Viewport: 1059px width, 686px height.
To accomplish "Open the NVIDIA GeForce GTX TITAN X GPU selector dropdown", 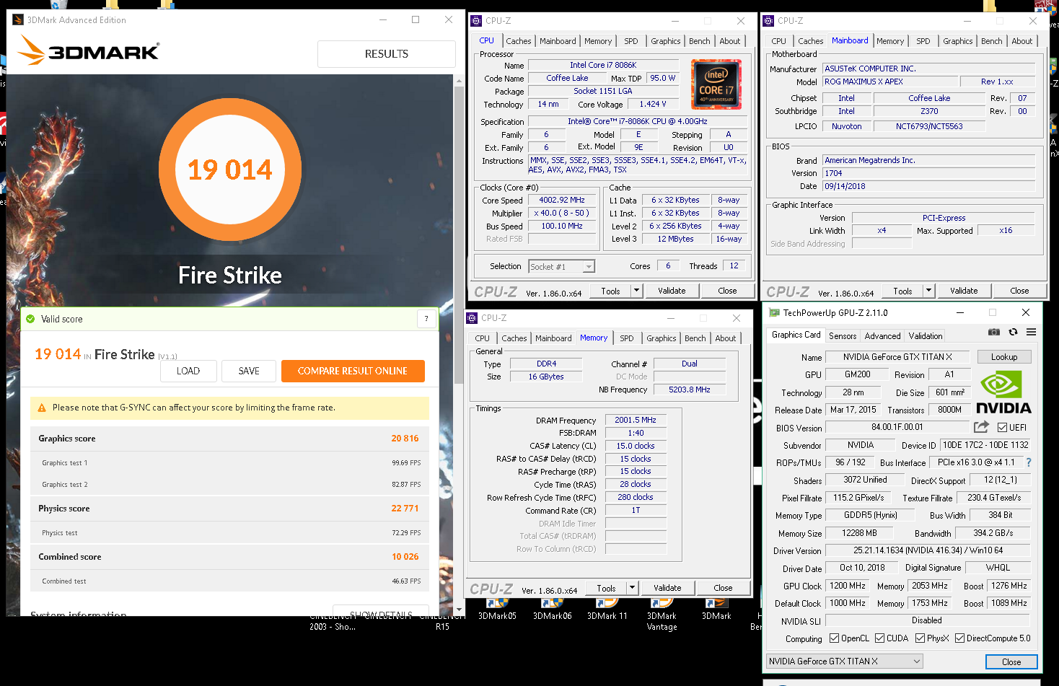I will pyautogui.click(x=845, y=661).
